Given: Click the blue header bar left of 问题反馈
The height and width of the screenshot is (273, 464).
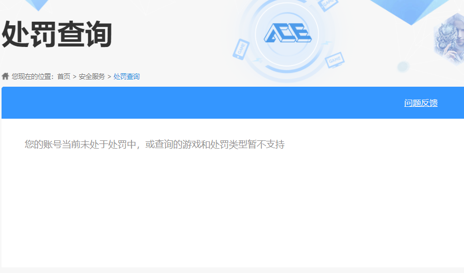Looking at the screenshot, I should point(201,103).
